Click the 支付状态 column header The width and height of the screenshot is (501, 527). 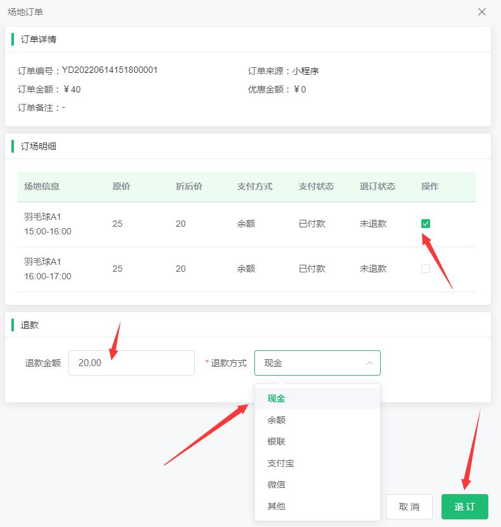[x=316, y=186]
